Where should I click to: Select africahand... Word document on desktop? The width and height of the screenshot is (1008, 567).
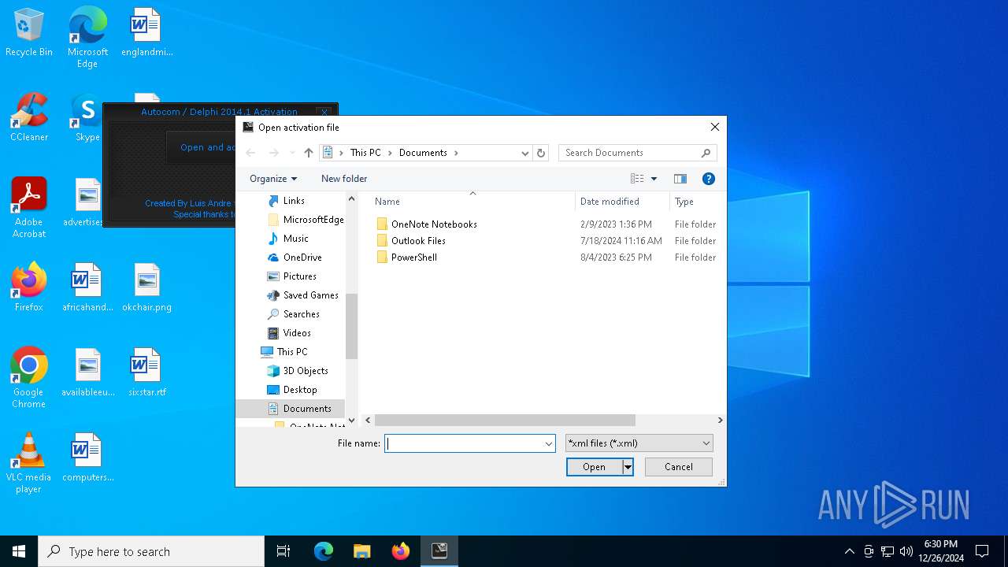click(87, 287)
